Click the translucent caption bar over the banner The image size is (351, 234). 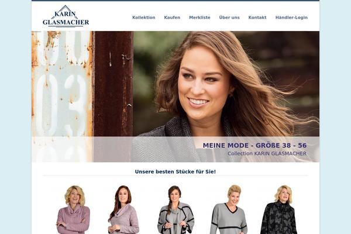pyautogui.click(x=175, y=149)
